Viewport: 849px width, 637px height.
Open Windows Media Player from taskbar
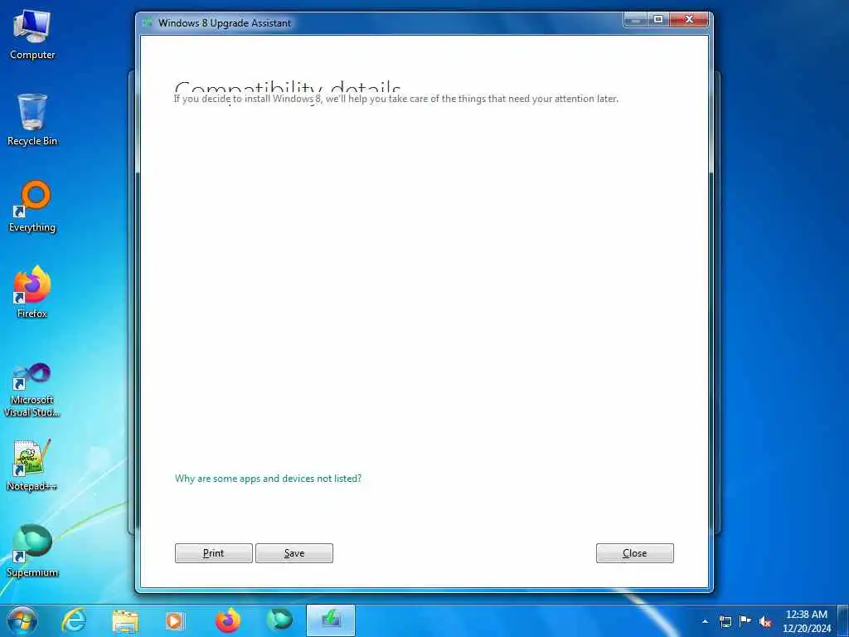point(175,620)
